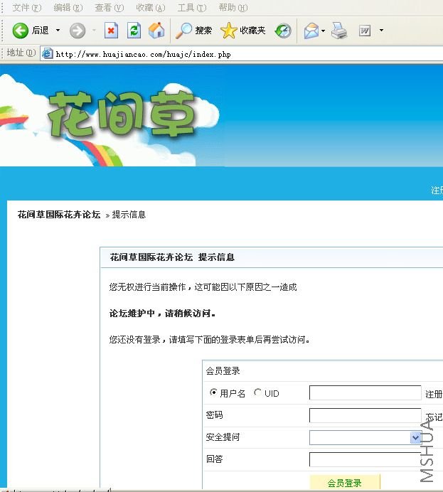Open the Back history dropdown arrow

(58, 31)
